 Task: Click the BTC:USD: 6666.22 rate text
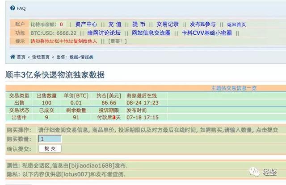click(54, 33)
